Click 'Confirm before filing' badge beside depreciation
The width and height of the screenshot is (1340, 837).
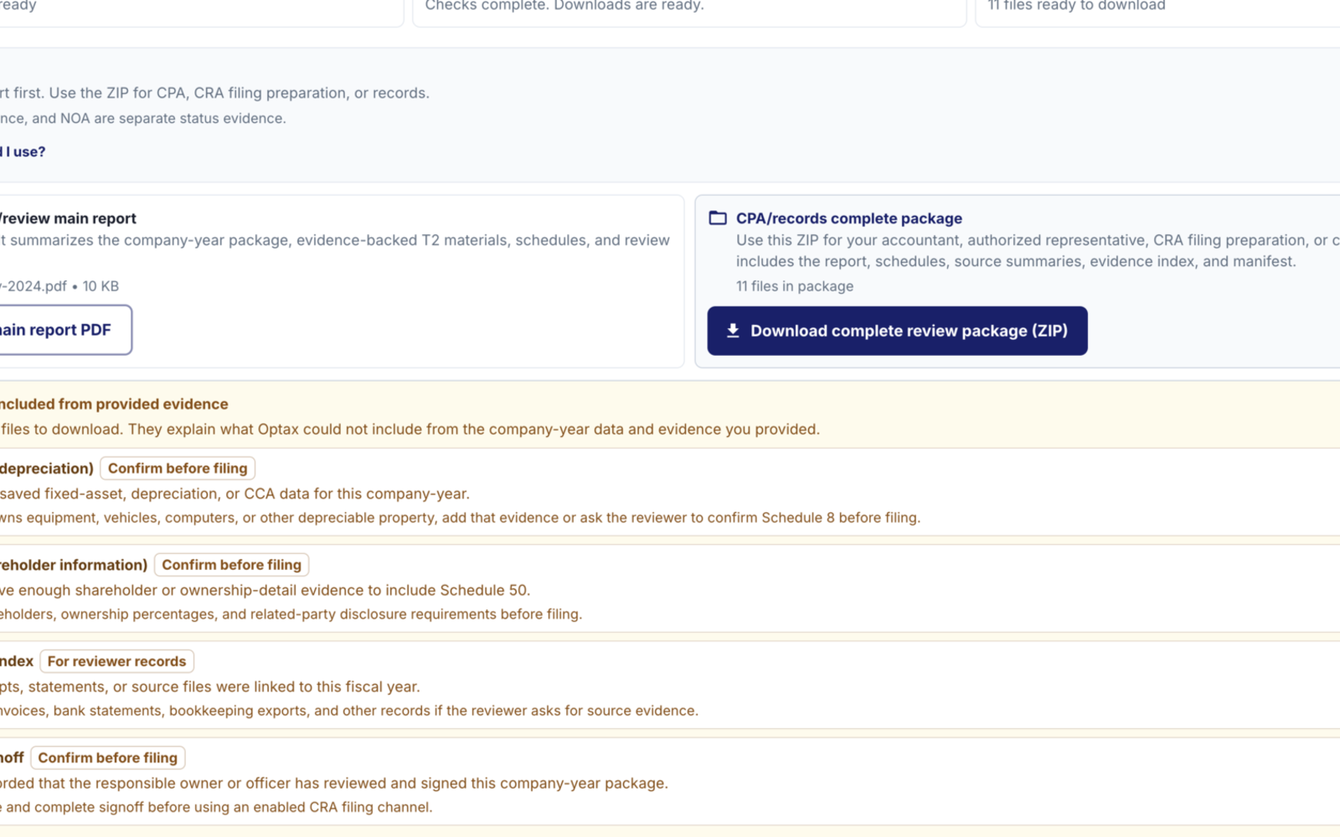point(178,469)
